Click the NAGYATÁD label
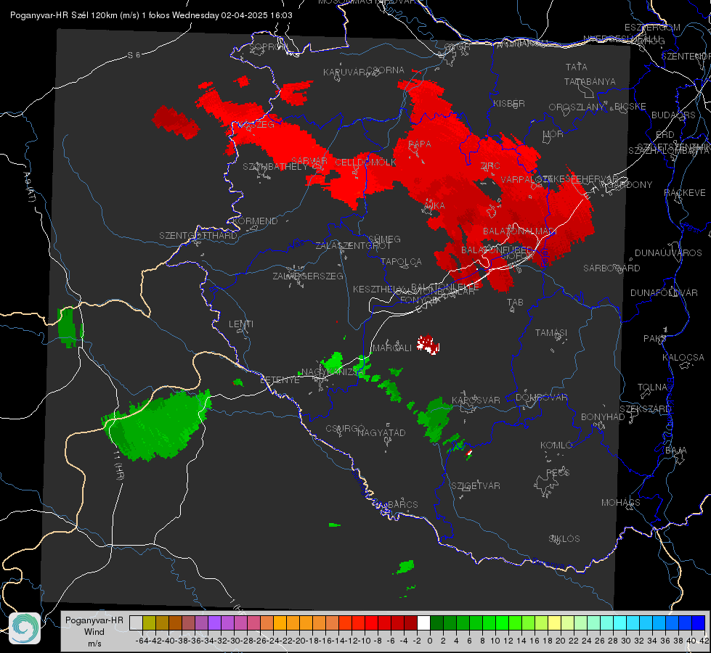711x653 pixels. point(381,432)
